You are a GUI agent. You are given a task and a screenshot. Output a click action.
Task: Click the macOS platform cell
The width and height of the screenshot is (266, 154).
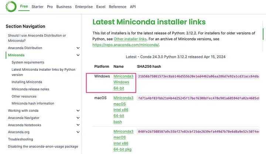click(100, 98)
